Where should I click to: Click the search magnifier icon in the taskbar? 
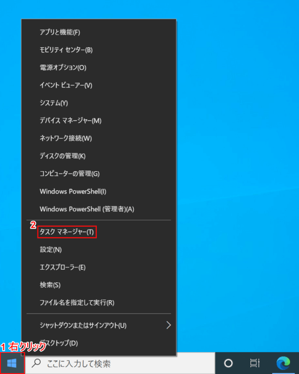(36, 363)
